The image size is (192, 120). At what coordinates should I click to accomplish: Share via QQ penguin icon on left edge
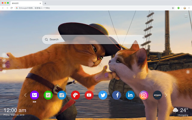point(4,66)
